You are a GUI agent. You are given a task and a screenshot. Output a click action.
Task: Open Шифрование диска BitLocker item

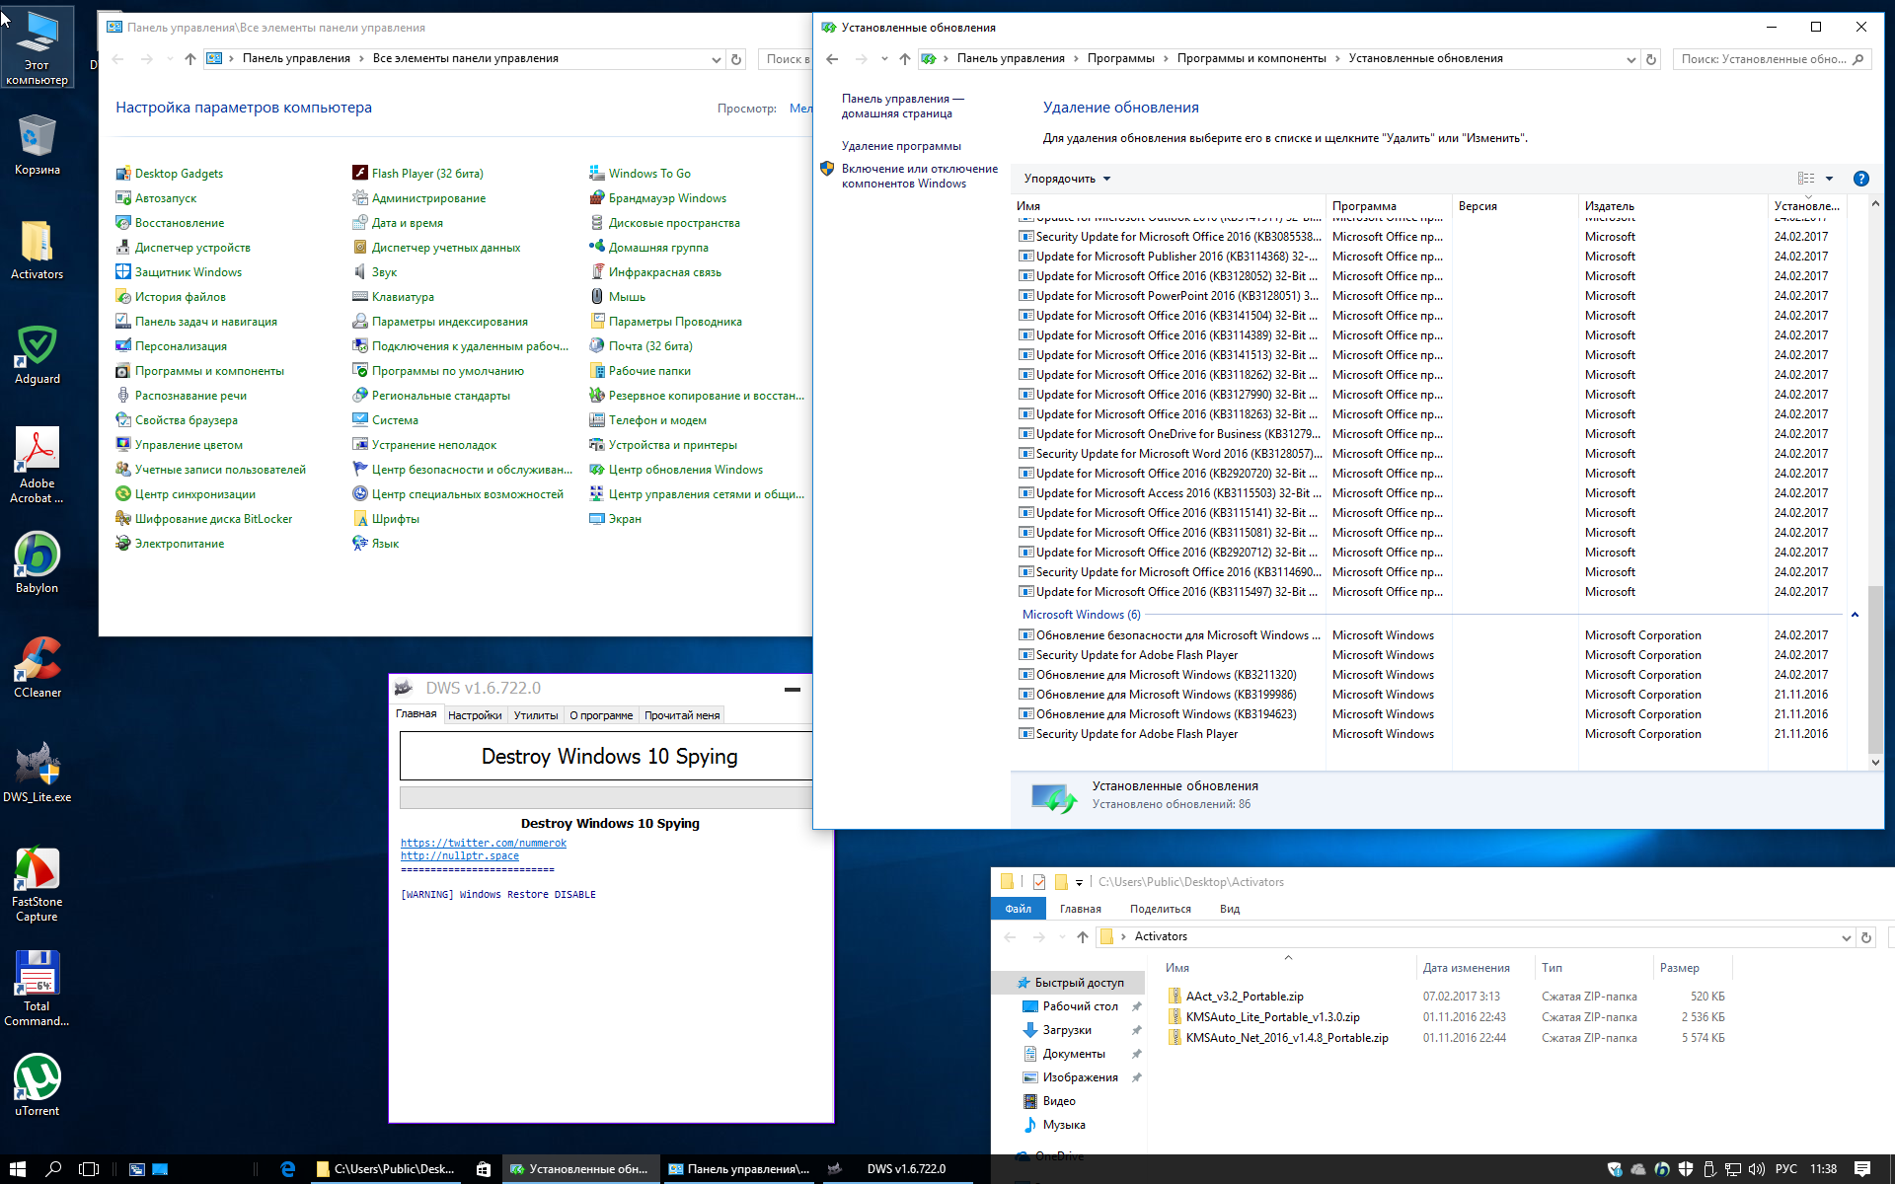(204, 519)
